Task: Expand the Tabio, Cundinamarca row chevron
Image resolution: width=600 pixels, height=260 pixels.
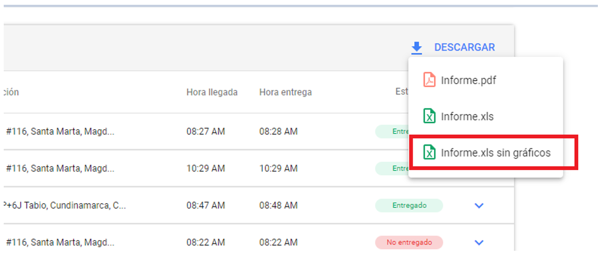Action: [479, 205]
